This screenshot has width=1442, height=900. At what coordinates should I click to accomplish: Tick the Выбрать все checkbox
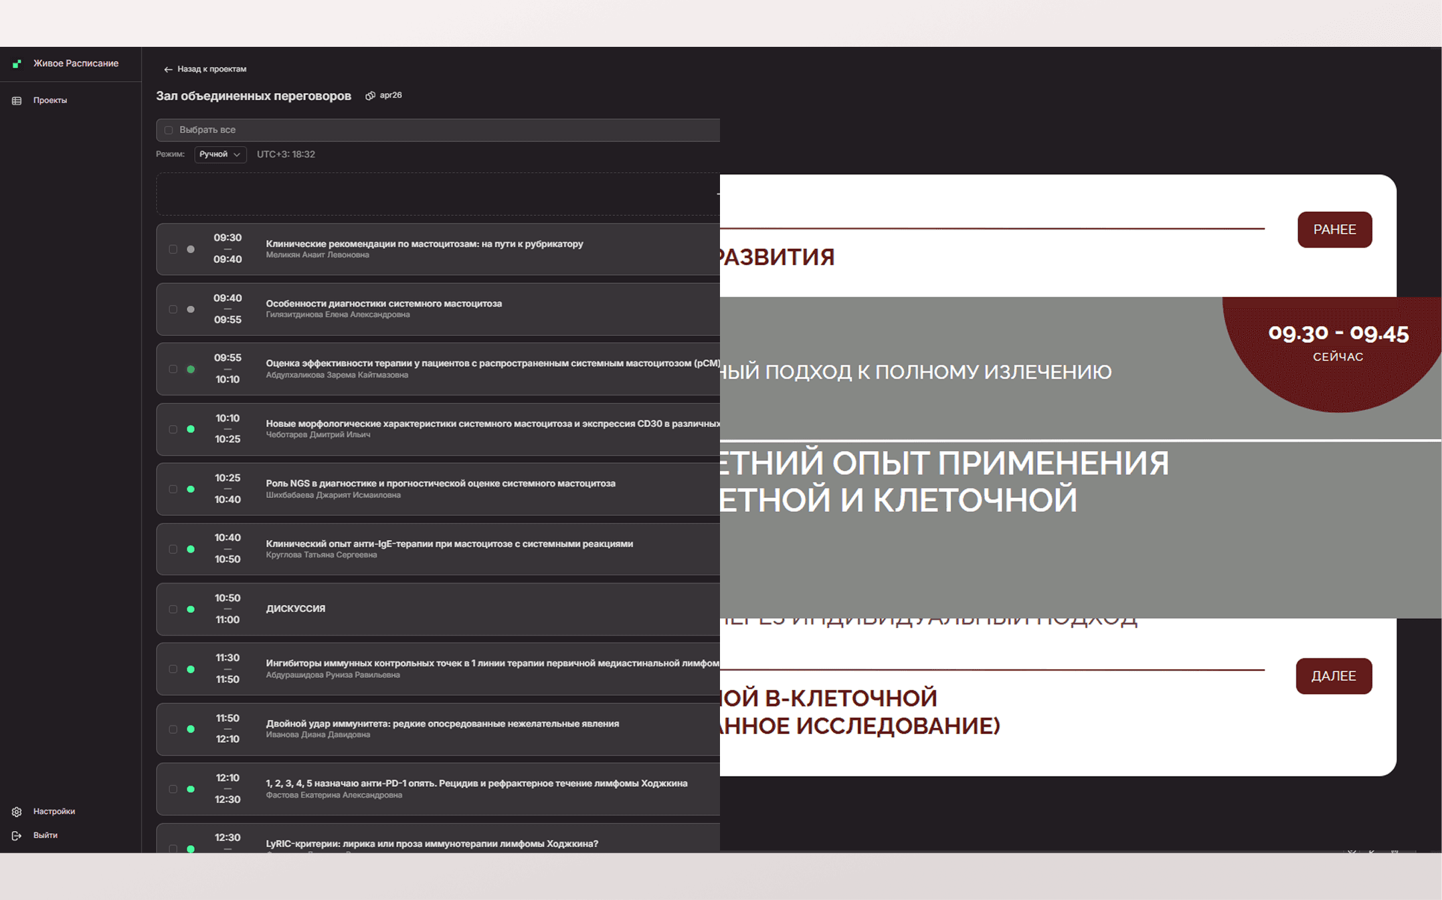click(169, 130)
